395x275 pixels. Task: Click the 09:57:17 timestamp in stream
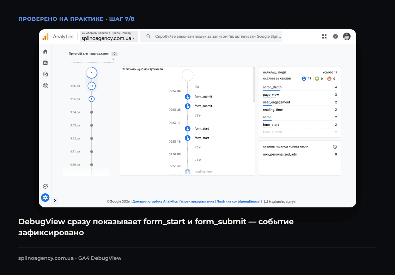(175, 123)
